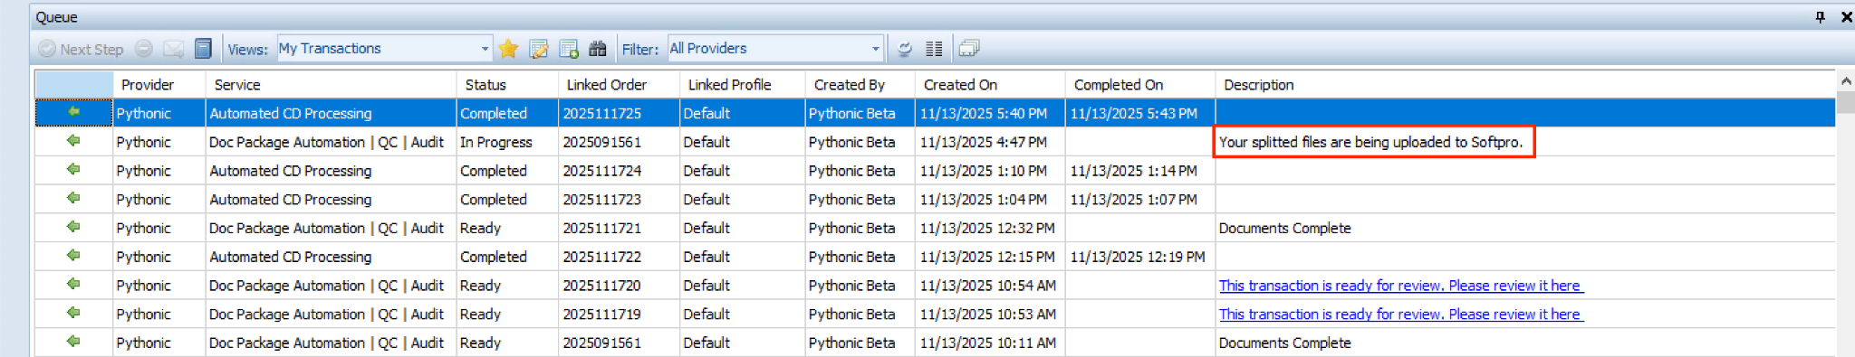
Task: Click the refresh icon after the Filter box
Action: click(x=904, y=49)
